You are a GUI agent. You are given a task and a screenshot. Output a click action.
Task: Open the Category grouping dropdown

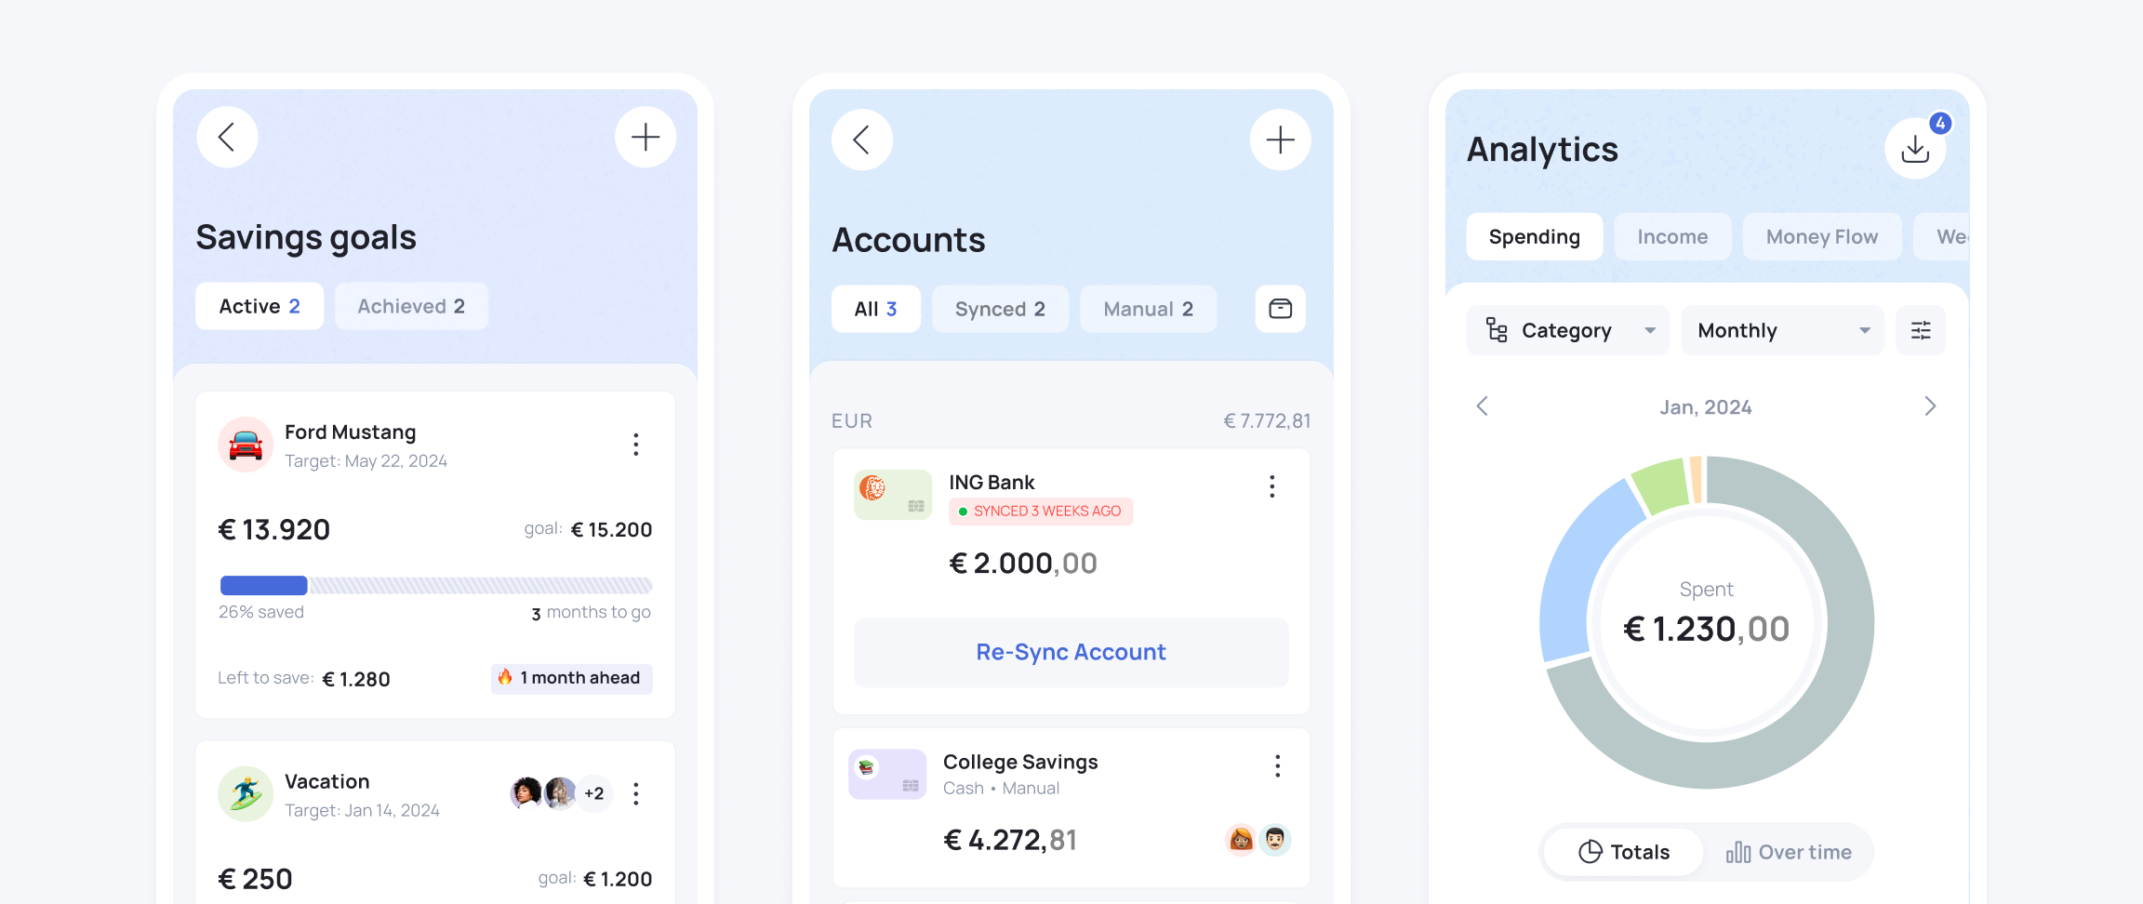tap(1567, 330)
